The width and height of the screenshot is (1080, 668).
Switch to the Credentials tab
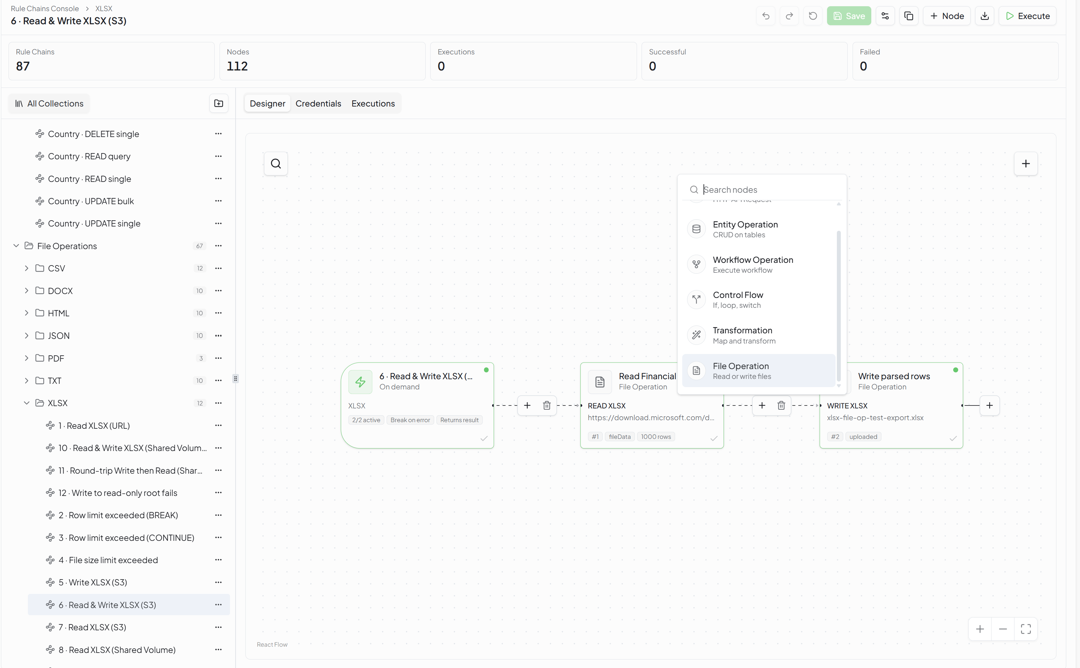tap(318, 103)
